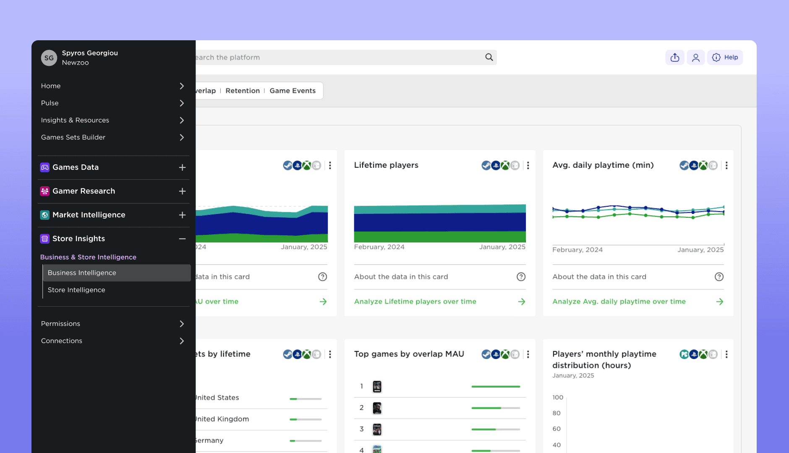Viewport: 789px width, 453px height.
Task: Open the Help button
Action: click(725, 57)
